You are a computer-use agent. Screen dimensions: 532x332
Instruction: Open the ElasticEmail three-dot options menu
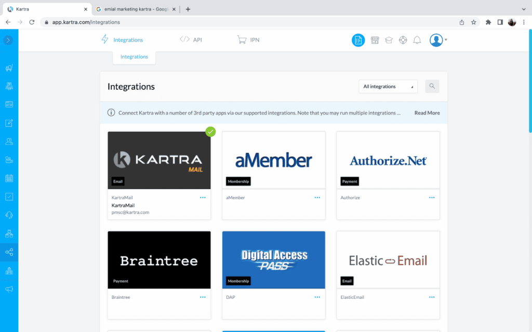(x=432, y=297)
